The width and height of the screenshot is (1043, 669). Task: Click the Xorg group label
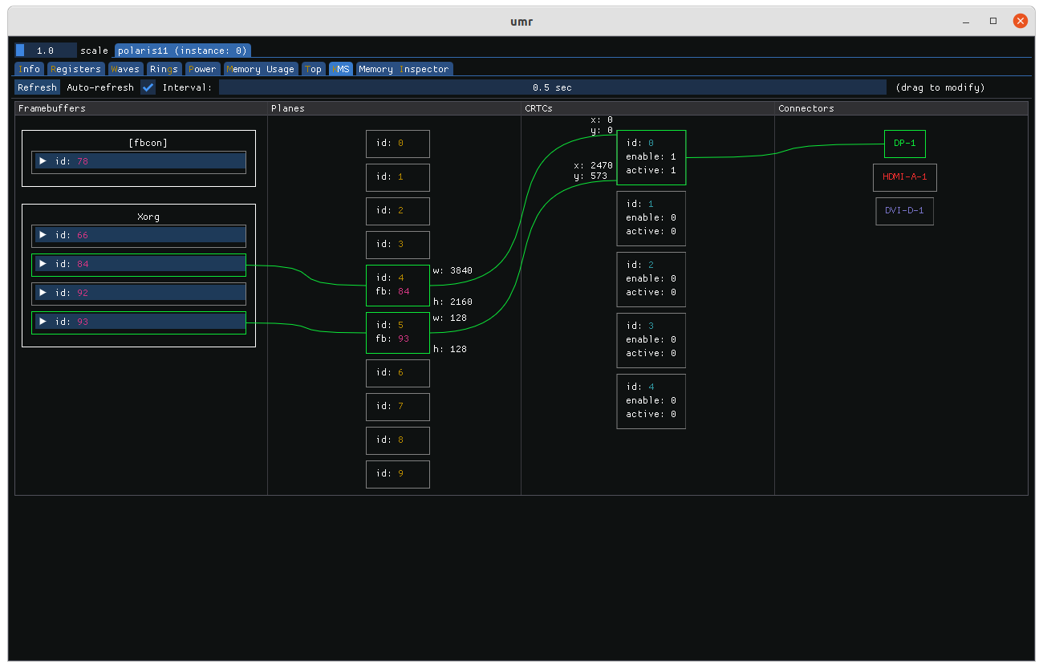pos(148,217)
